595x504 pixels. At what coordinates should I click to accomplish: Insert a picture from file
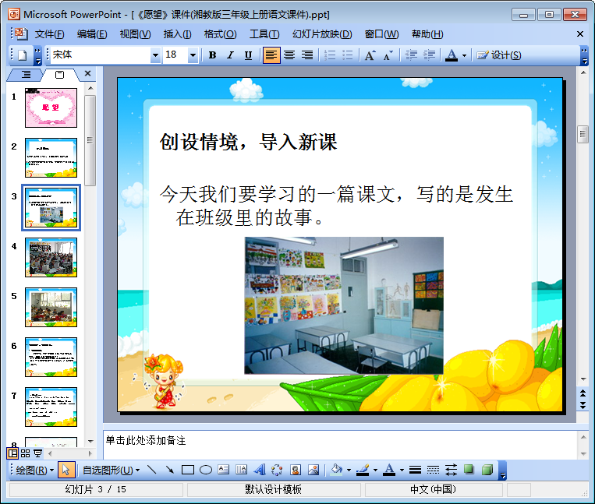(x=313, y=471)
